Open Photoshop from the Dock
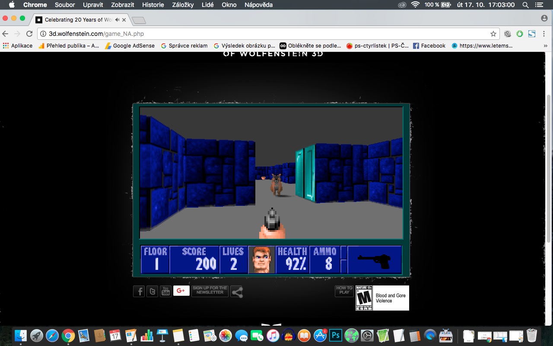 pyautogui.click(x=336, y=335)
